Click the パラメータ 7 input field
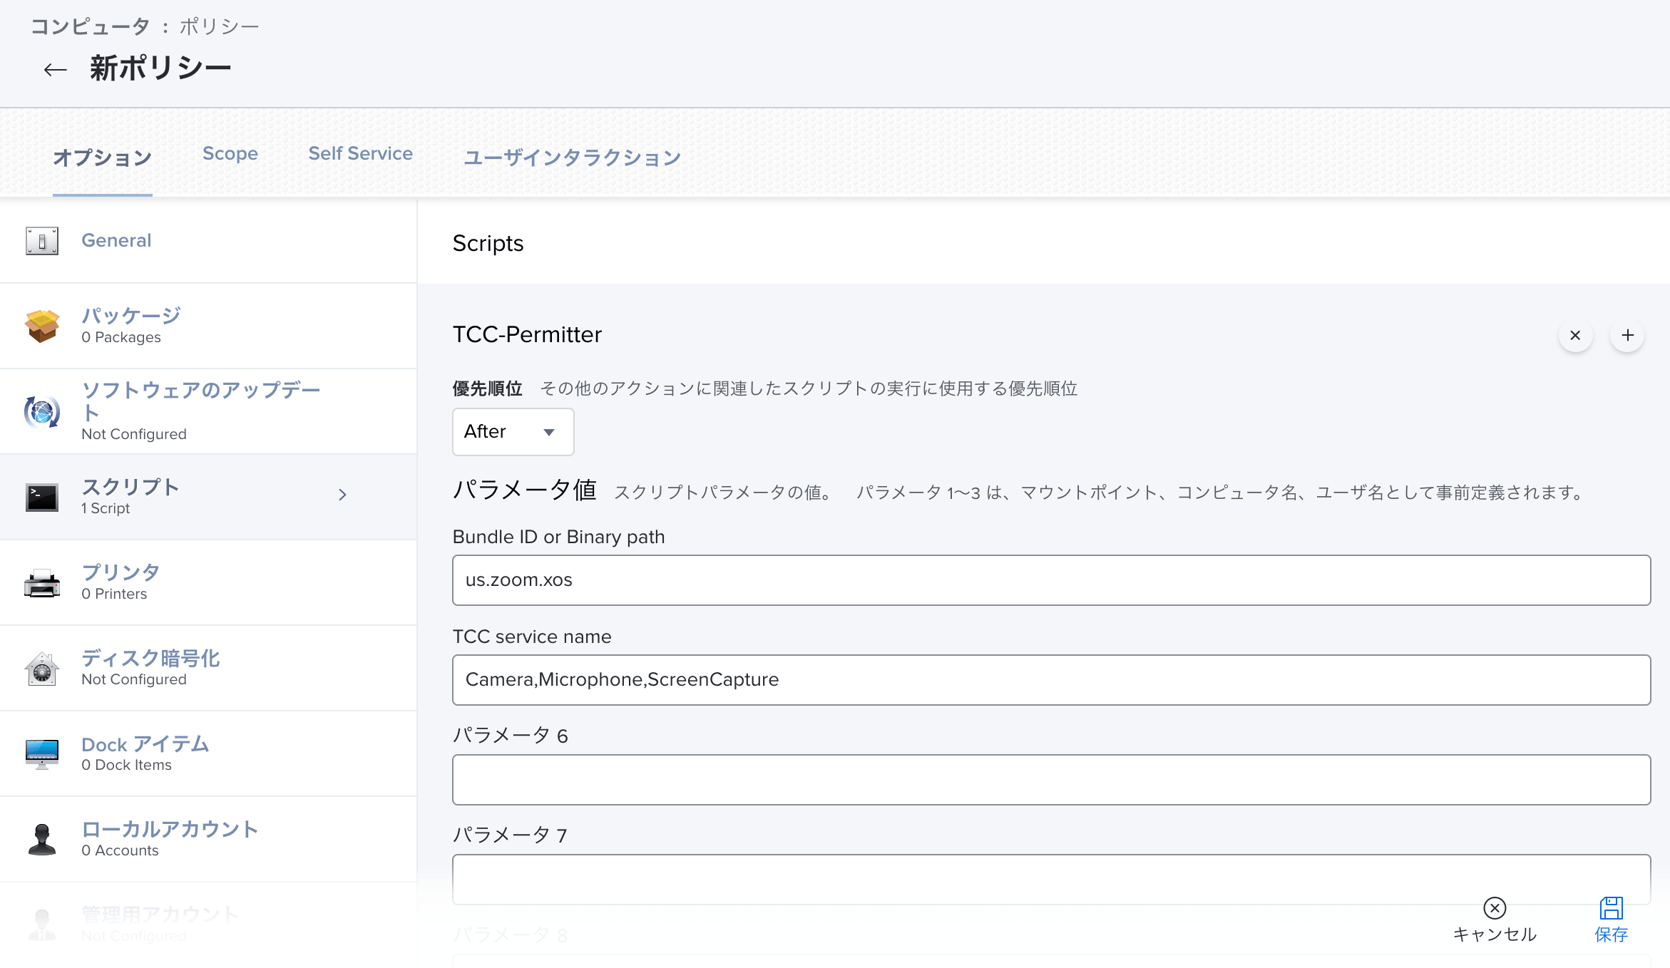The height and width of the screenshot is (968, 1670). (1051, 880)
